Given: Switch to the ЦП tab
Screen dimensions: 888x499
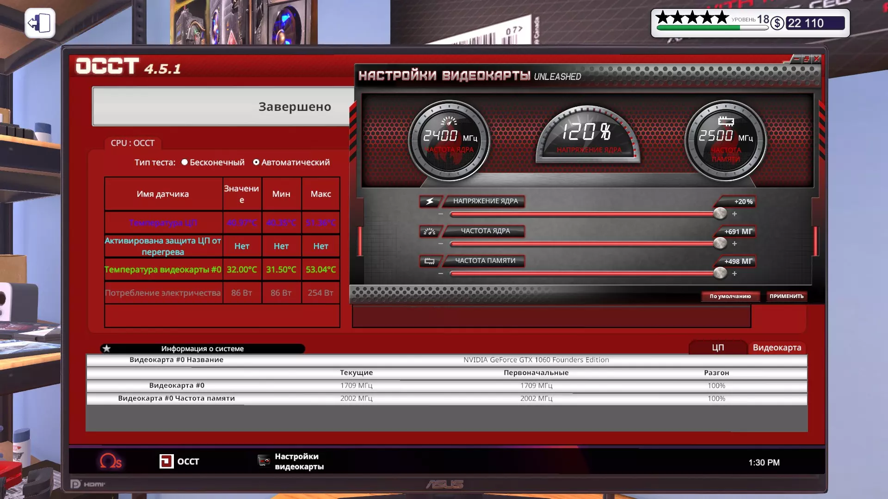Looking at the screenshot, I should [717, 347].
